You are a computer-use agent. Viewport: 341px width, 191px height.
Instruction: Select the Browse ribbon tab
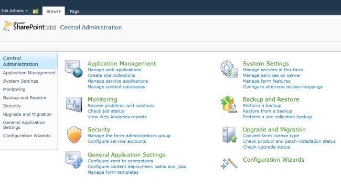54,12
